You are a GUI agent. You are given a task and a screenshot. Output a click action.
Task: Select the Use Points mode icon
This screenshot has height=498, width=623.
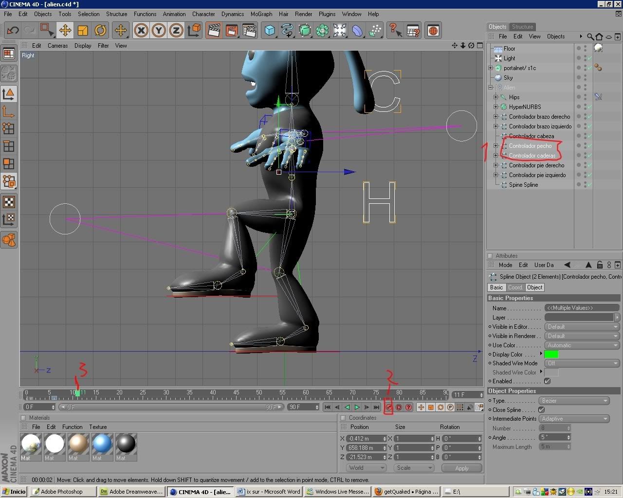pos(9,128)
